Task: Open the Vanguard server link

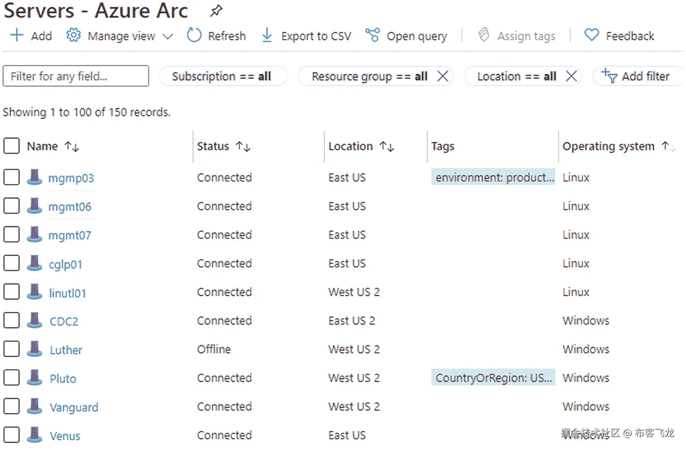Action: (x=74, y=407)
